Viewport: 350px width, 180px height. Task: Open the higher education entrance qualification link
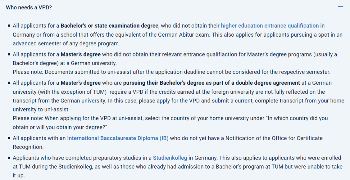270,25
